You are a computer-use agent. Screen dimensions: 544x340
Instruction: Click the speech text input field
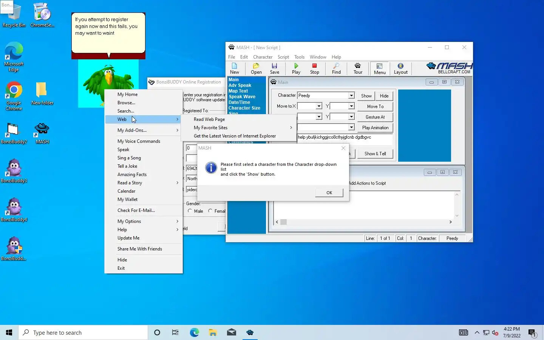click(345, 139)
